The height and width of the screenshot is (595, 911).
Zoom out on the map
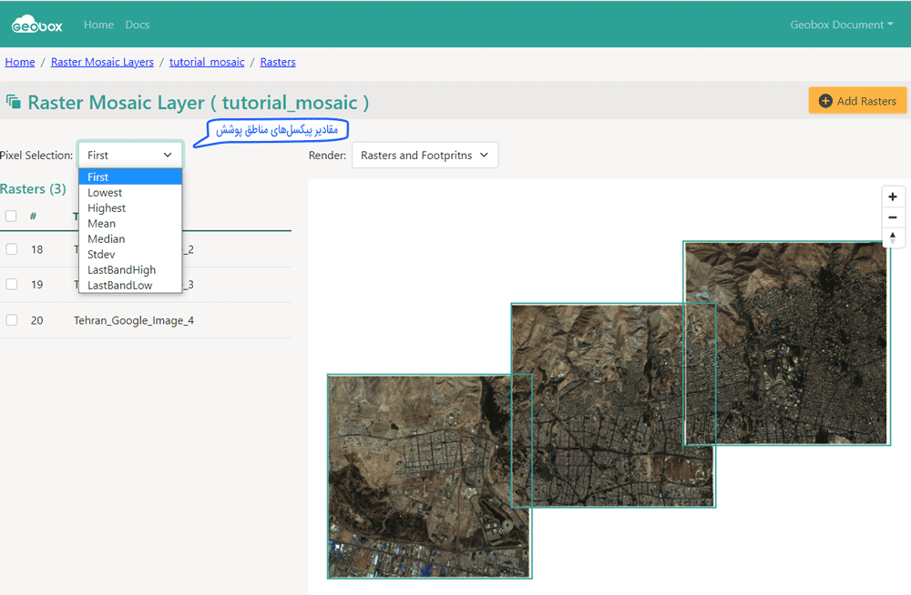[x=892, y=217]
